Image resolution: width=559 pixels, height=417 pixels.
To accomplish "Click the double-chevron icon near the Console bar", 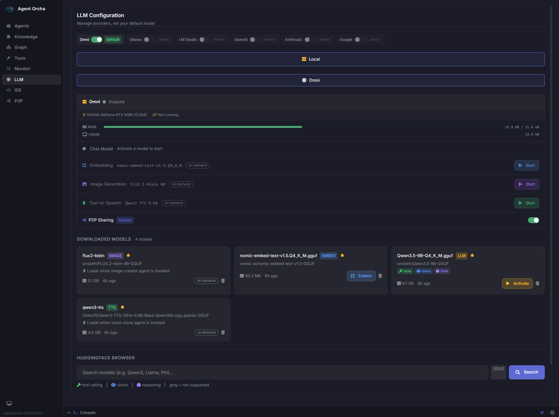I will pyautogui.click(x=542, y=412).
